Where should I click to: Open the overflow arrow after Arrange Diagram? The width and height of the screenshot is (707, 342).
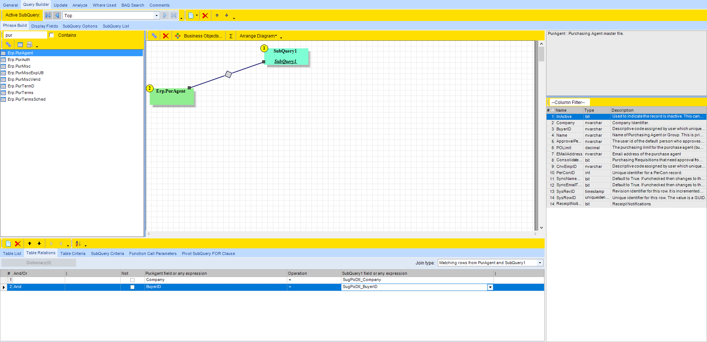coord(281,38)
